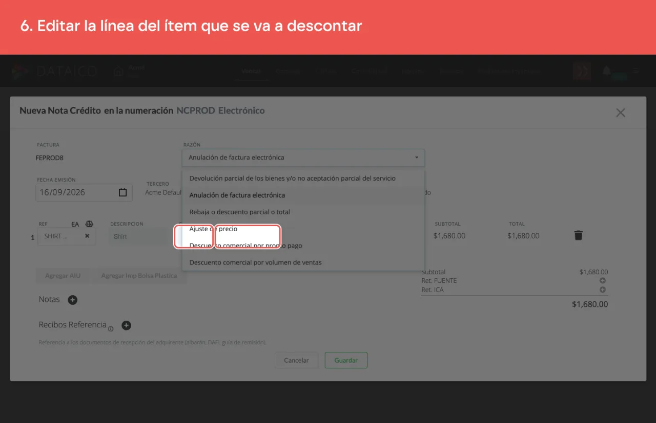Click the Fecha Emisión date field
The height and width of the screenshot is (423, 656).
tap(84, 192)
